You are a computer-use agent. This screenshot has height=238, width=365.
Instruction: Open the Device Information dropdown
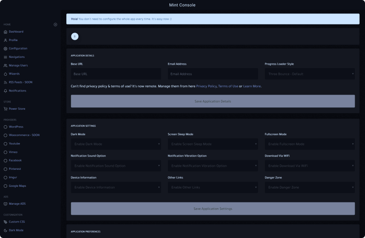click(116, 187)
